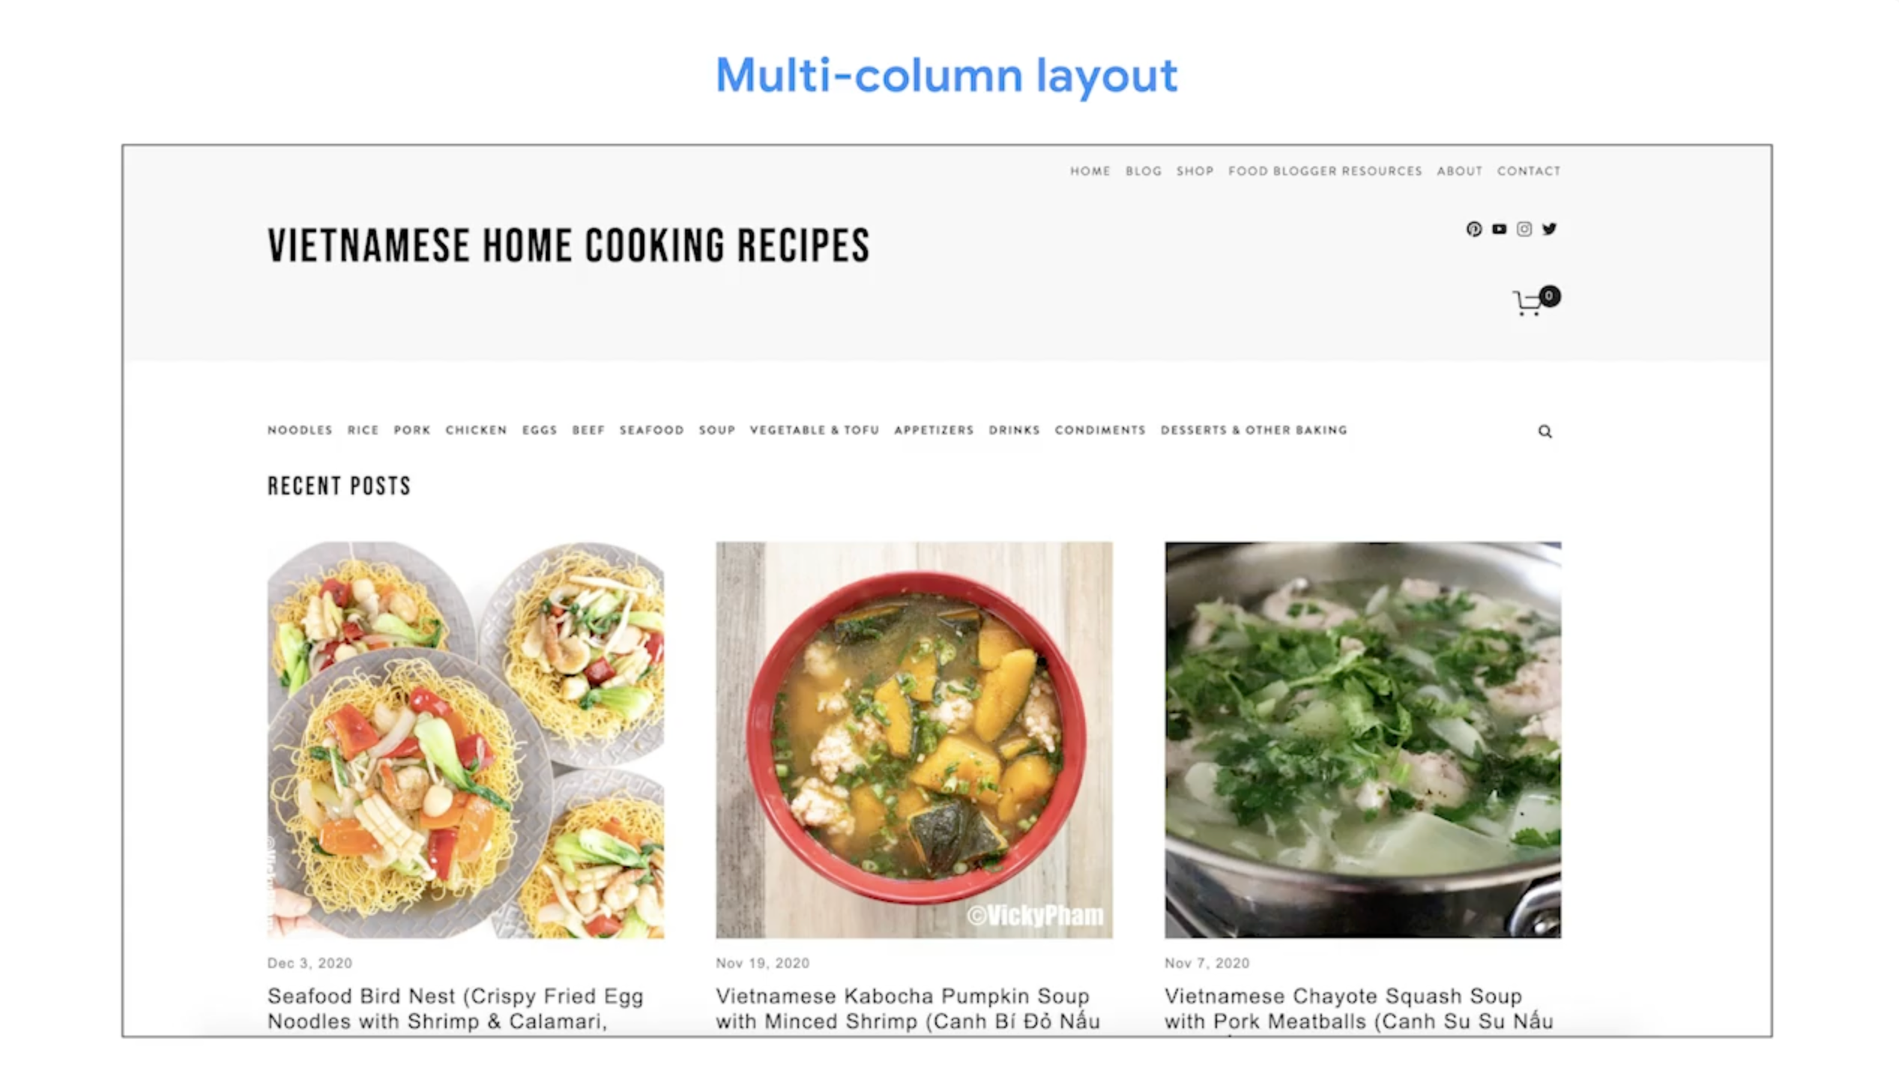Open the Blog menu item

pyautogui.click(x=1143, y=172)
